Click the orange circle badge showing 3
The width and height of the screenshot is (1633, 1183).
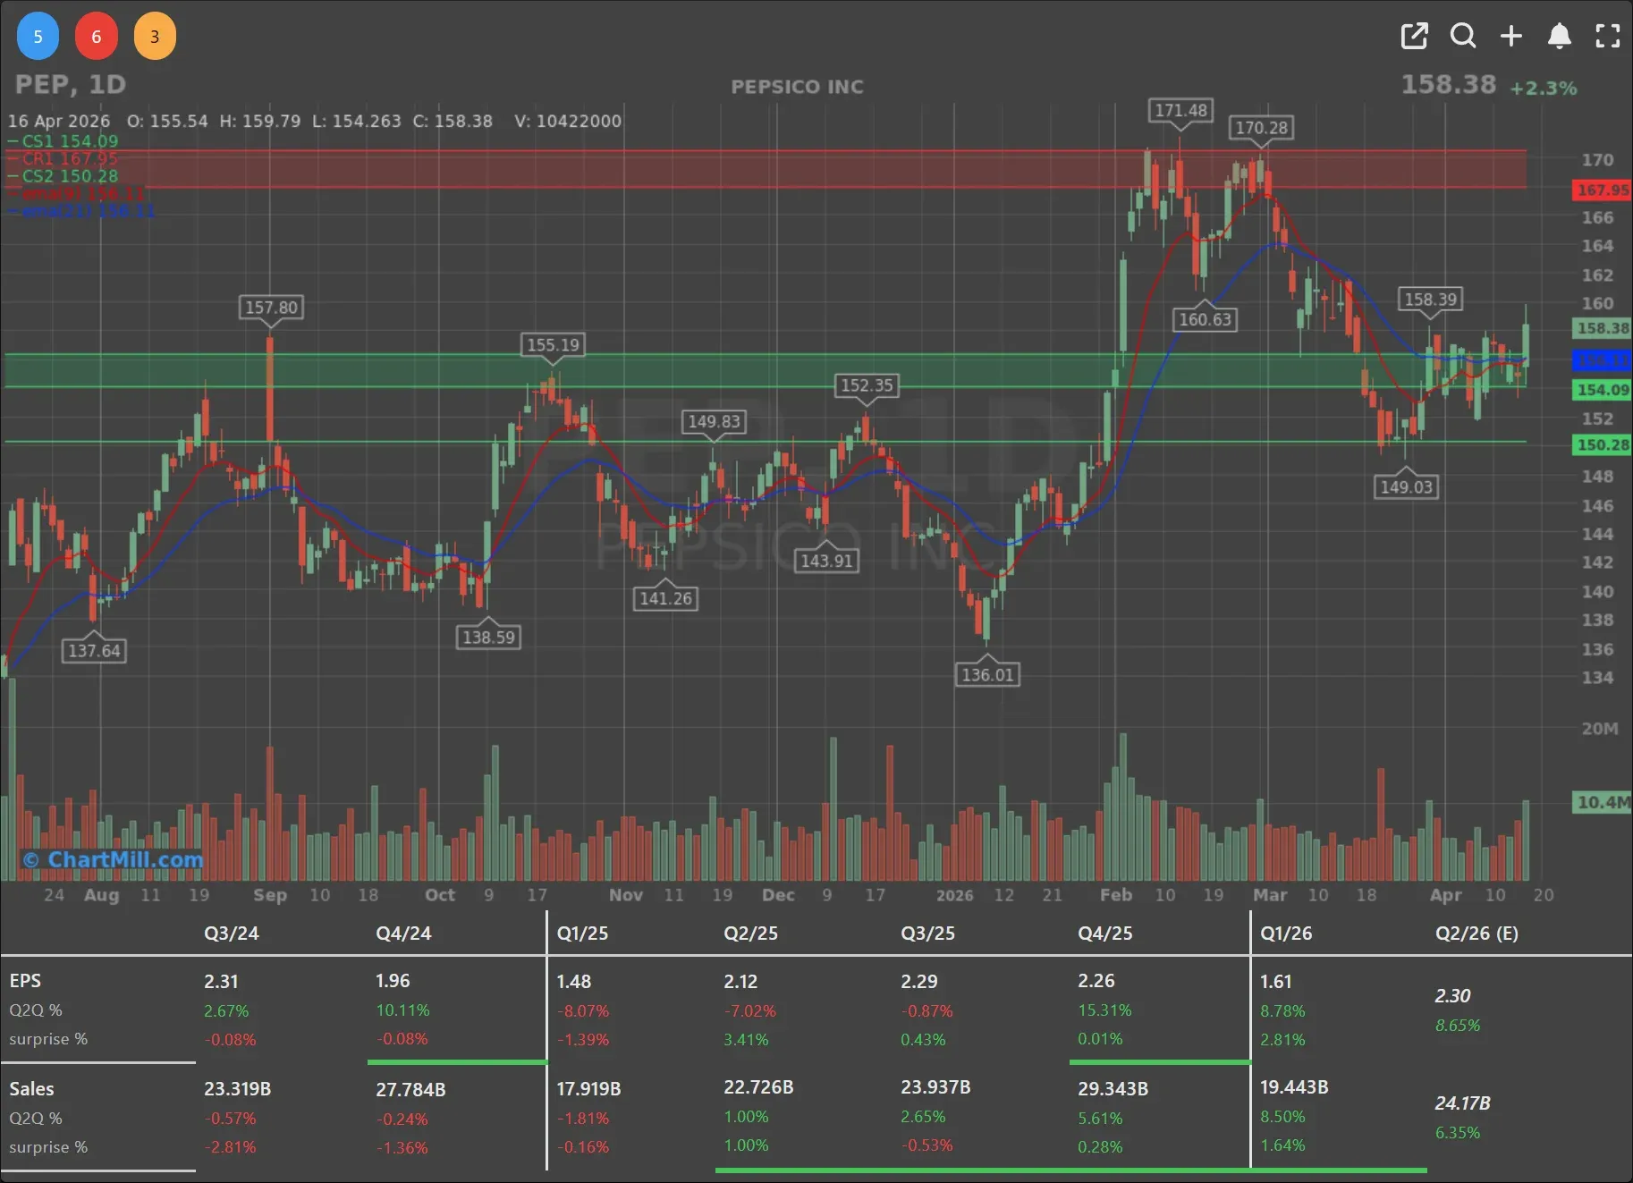click(x=155, y=37)
